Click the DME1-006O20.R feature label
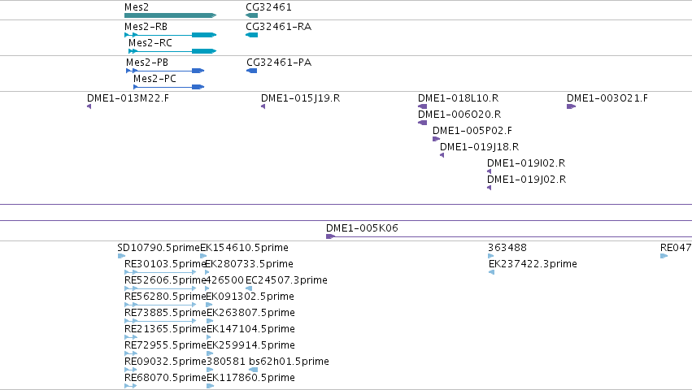Screen dimensions: 692x390 click(459, 115)
